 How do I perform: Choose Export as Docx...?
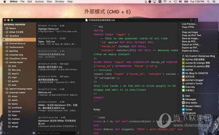[x=191, y=51]
